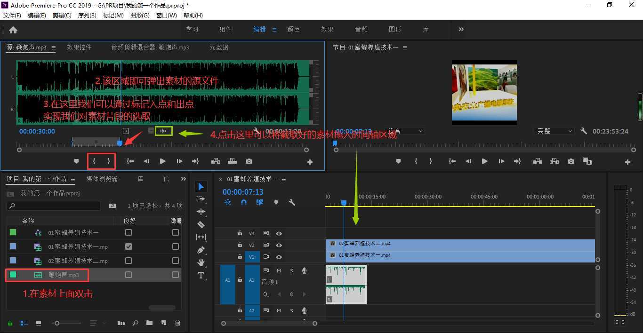Screen dimensions: 643x333
Task: Switch to the Hand tool
Action: coord(201,262)
